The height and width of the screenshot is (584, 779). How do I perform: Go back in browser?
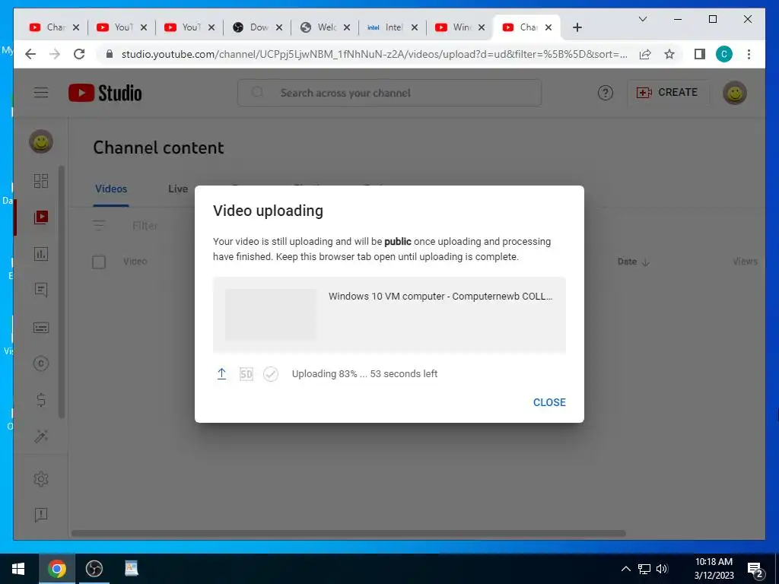(x=30, y=54)
